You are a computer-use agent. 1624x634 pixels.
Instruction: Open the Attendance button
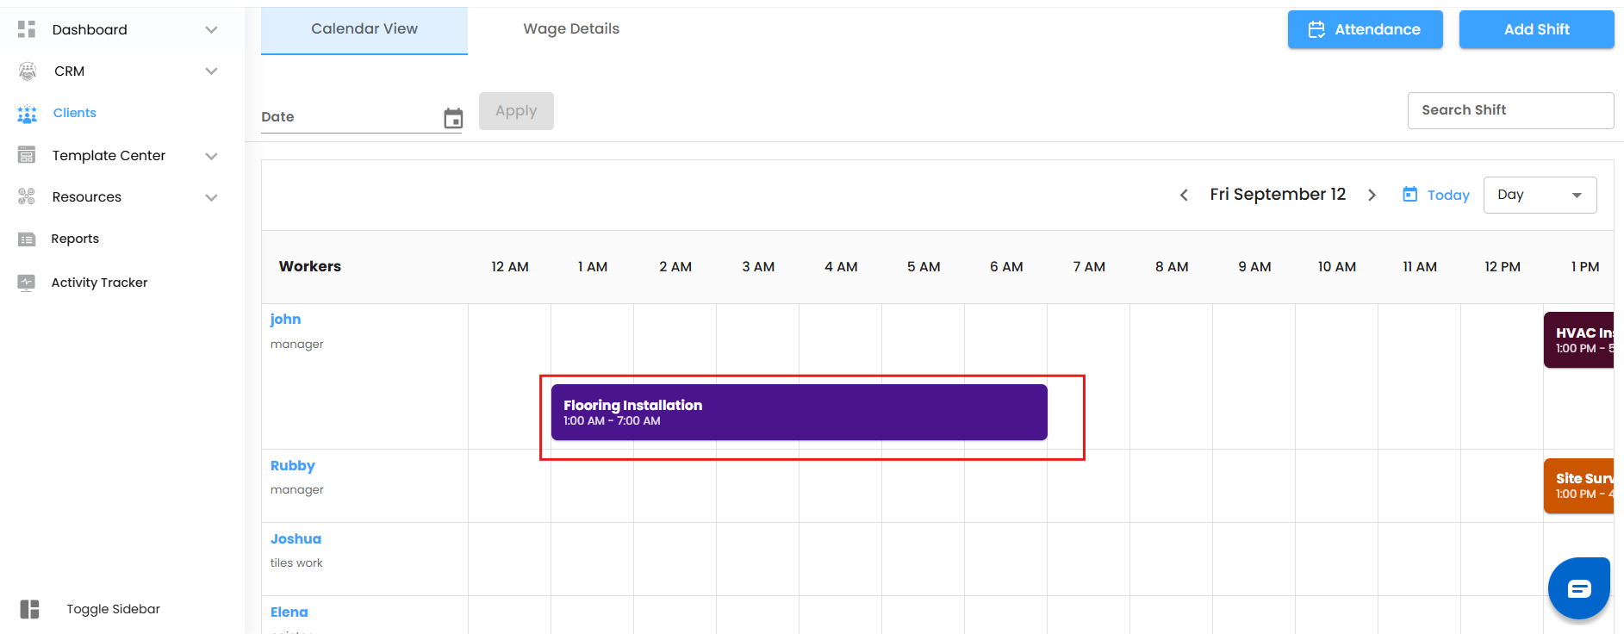(1365, 29)
